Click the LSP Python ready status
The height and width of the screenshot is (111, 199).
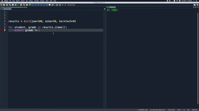[x=142, y=110]
